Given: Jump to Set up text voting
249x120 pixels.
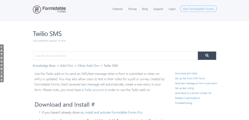Looking at the screenshot, I should coord(184,88).
